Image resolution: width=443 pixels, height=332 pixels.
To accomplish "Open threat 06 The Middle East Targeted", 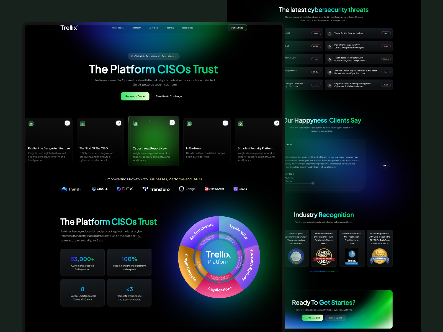I will pyautogui.click(x=359, y=59).
